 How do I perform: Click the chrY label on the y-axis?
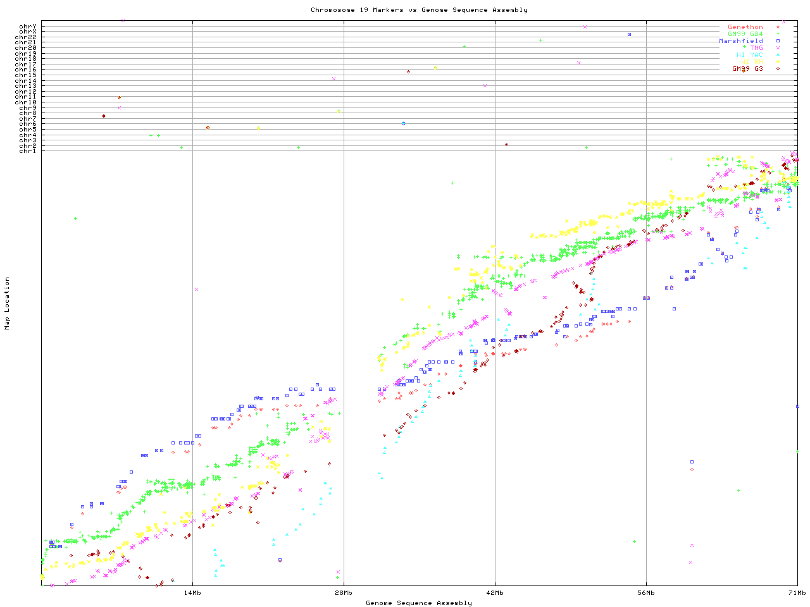(x=28, y=27)
